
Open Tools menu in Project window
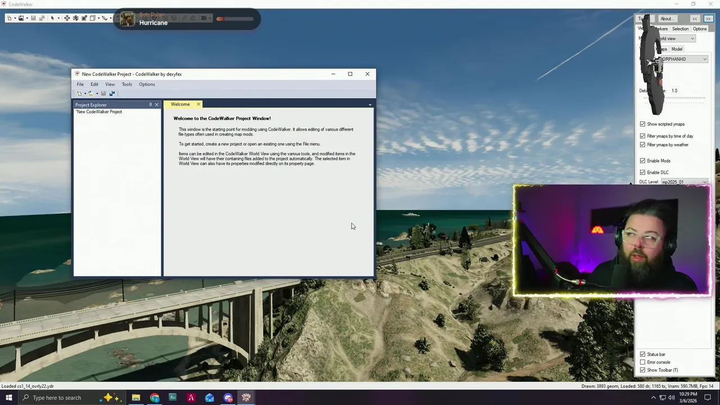pyautogui.click(x=127, y=84)
